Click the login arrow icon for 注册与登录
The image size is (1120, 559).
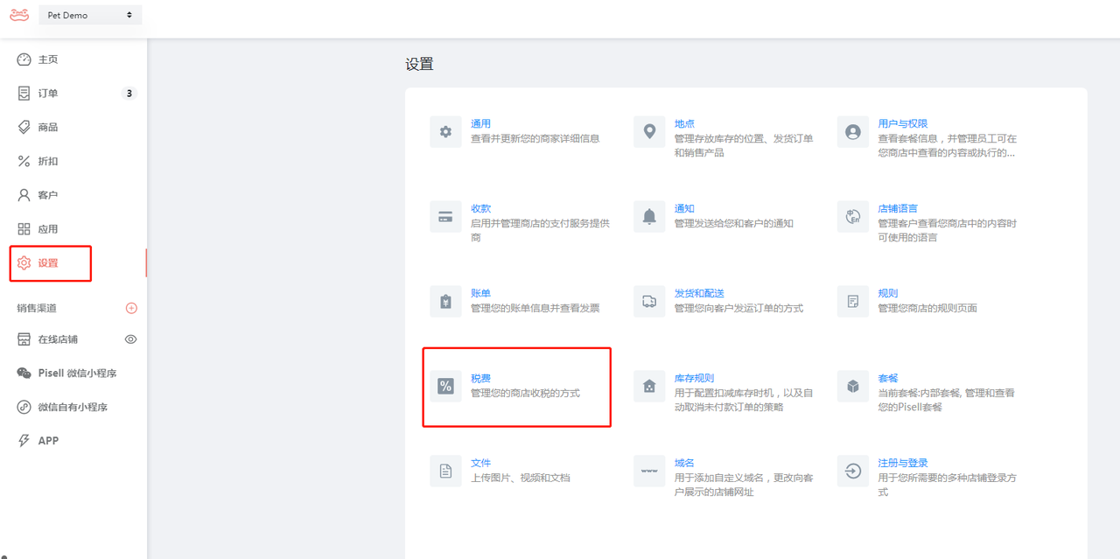coord(853,471)
